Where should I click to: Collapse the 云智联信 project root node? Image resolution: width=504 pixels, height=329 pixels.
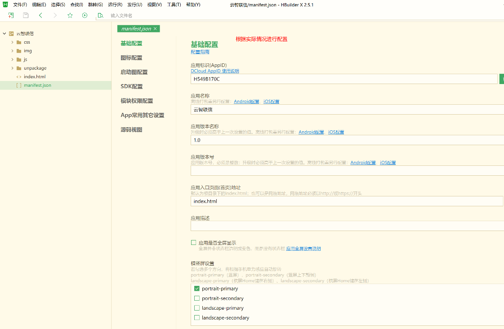(x=4, y=33)
